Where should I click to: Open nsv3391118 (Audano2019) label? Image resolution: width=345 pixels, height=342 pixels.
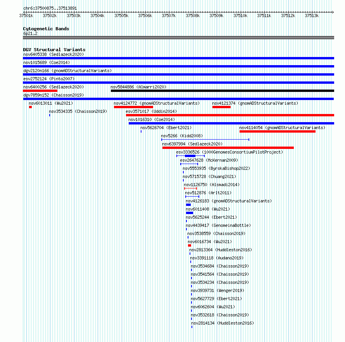(217, 258)
